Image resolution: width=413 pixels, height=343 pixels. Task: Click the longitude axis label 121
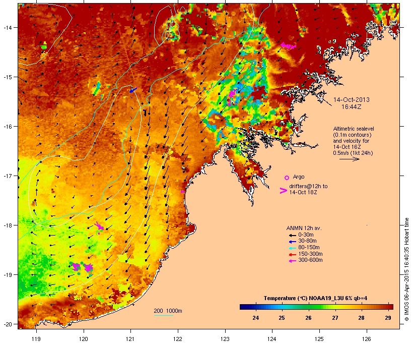coord(130,339)
